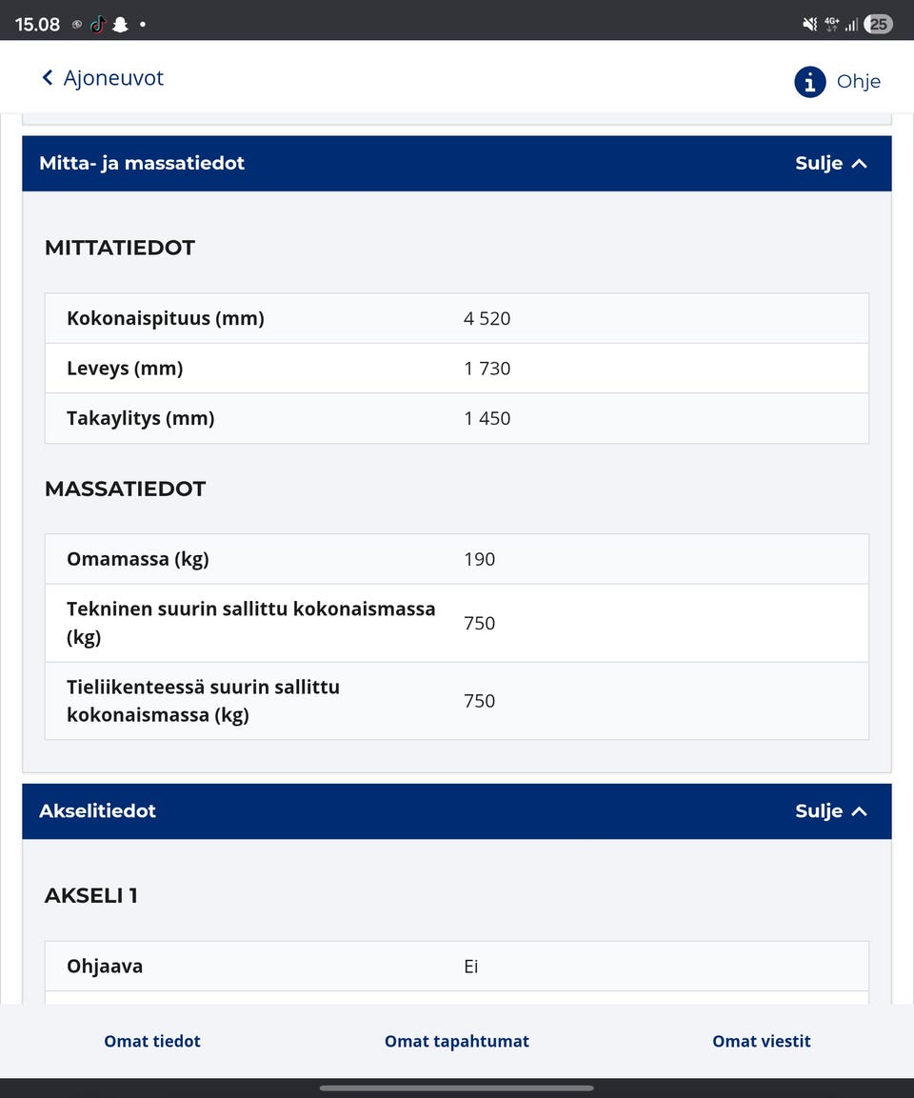Screen dimensions: 914x1098
Task: Tap the battery level indicator
Action: tap(878, 25)
